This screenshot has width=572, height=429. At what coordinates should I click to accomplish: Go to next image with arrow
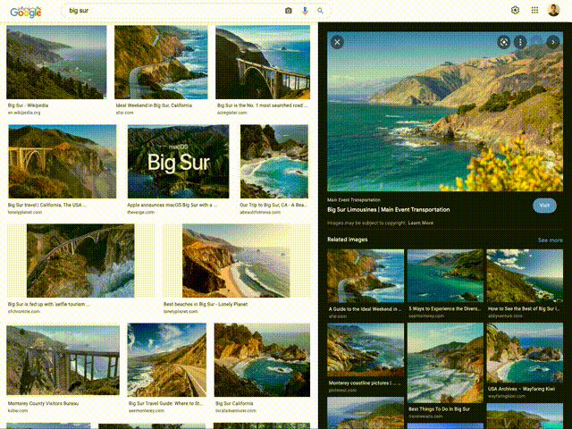[553, 42]
